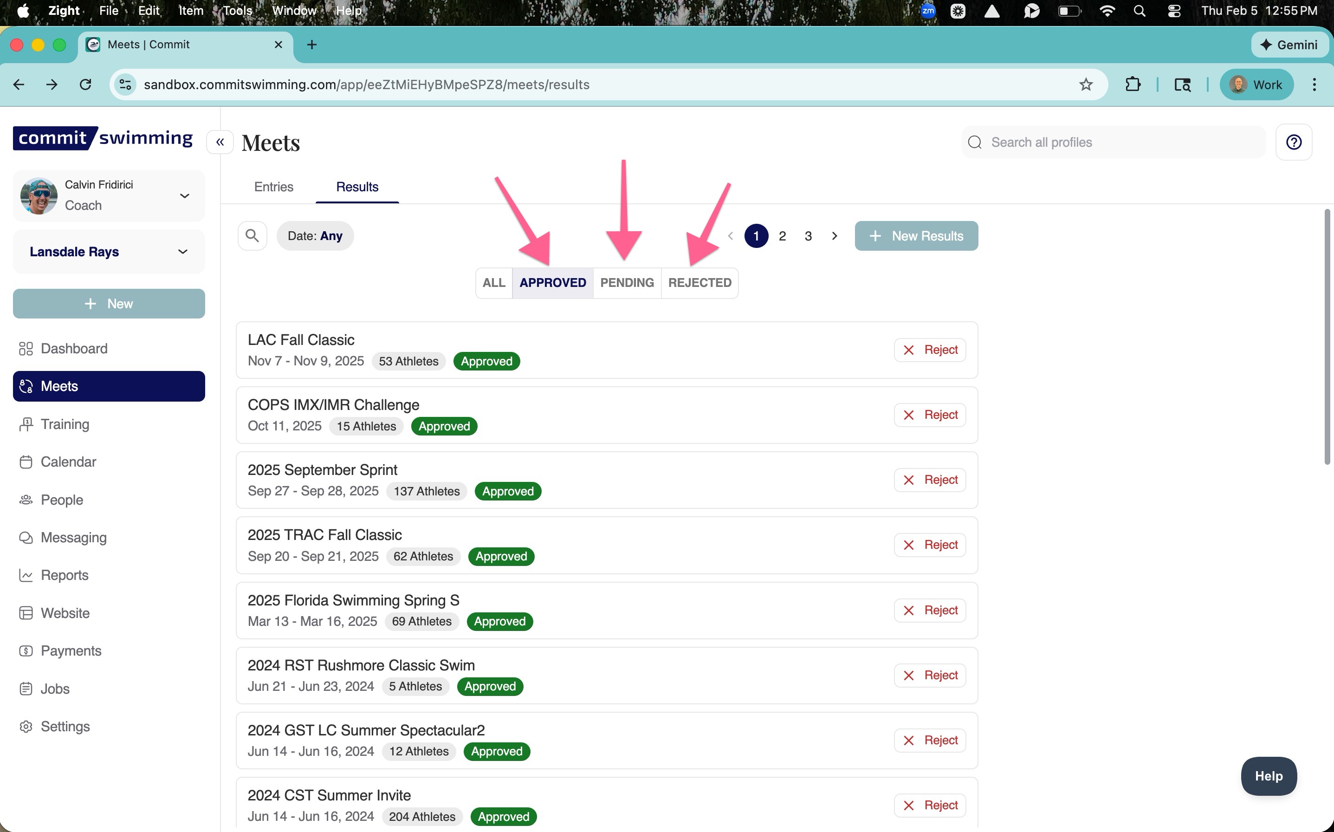Click the results search magnifier icon
Viewport: 1334px width, 832px height.
click(x=252, y=236)
